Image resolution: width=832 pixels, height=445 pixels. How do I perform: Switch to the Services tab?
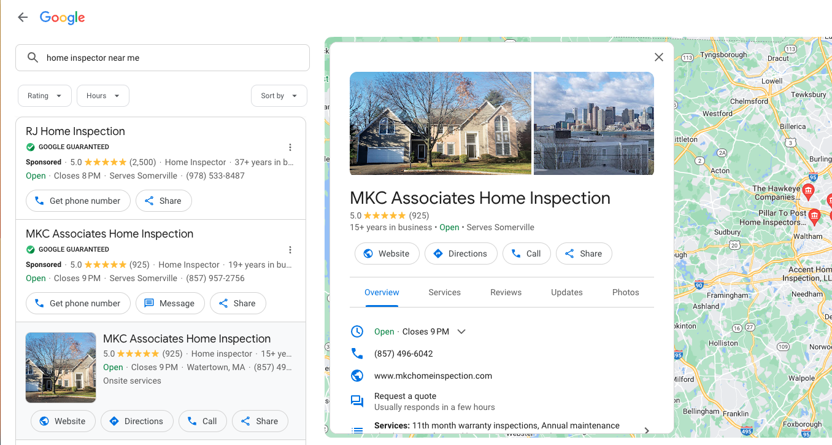coord(445,293)
